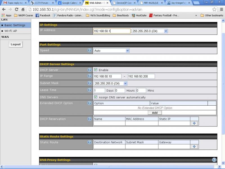Click DHCP IP Range end field
The image size is (225, 169).
point(141,76)
